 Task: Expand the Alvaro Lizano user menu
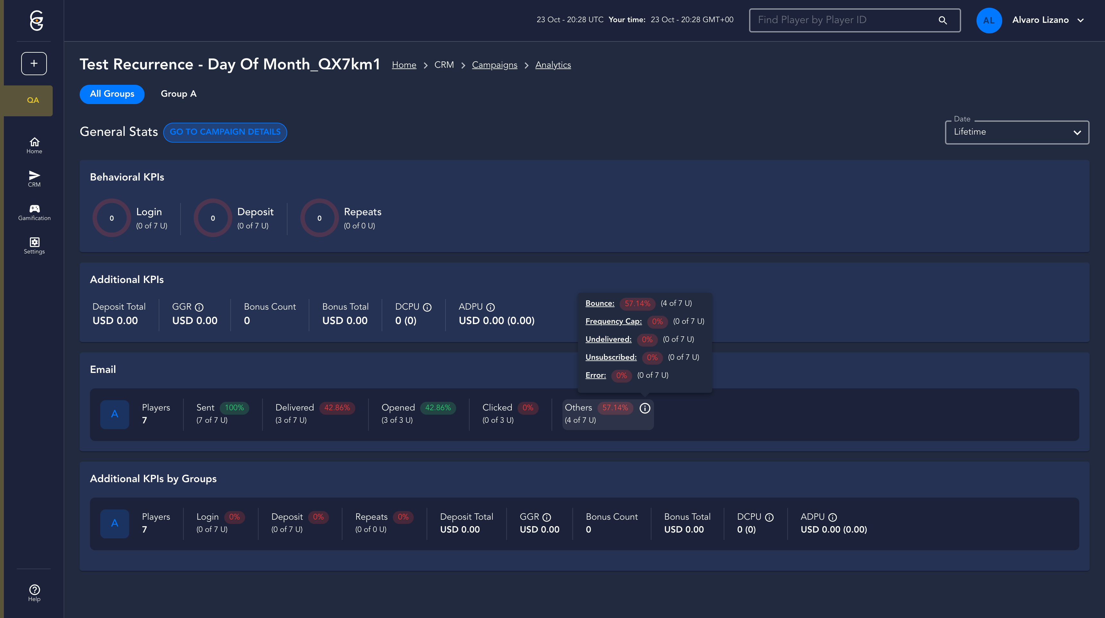point(1080,20)
